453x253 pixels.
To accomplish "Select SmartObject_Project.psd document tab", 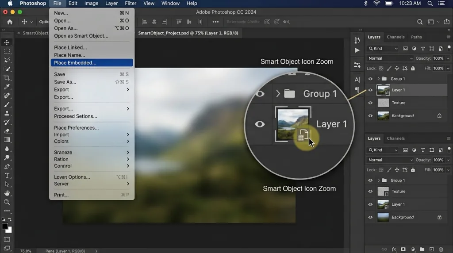I will tap(188, 33).
